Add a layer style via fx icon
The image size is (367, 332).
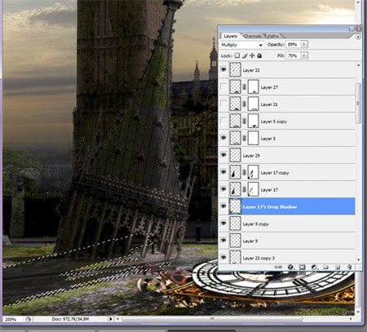290,268
